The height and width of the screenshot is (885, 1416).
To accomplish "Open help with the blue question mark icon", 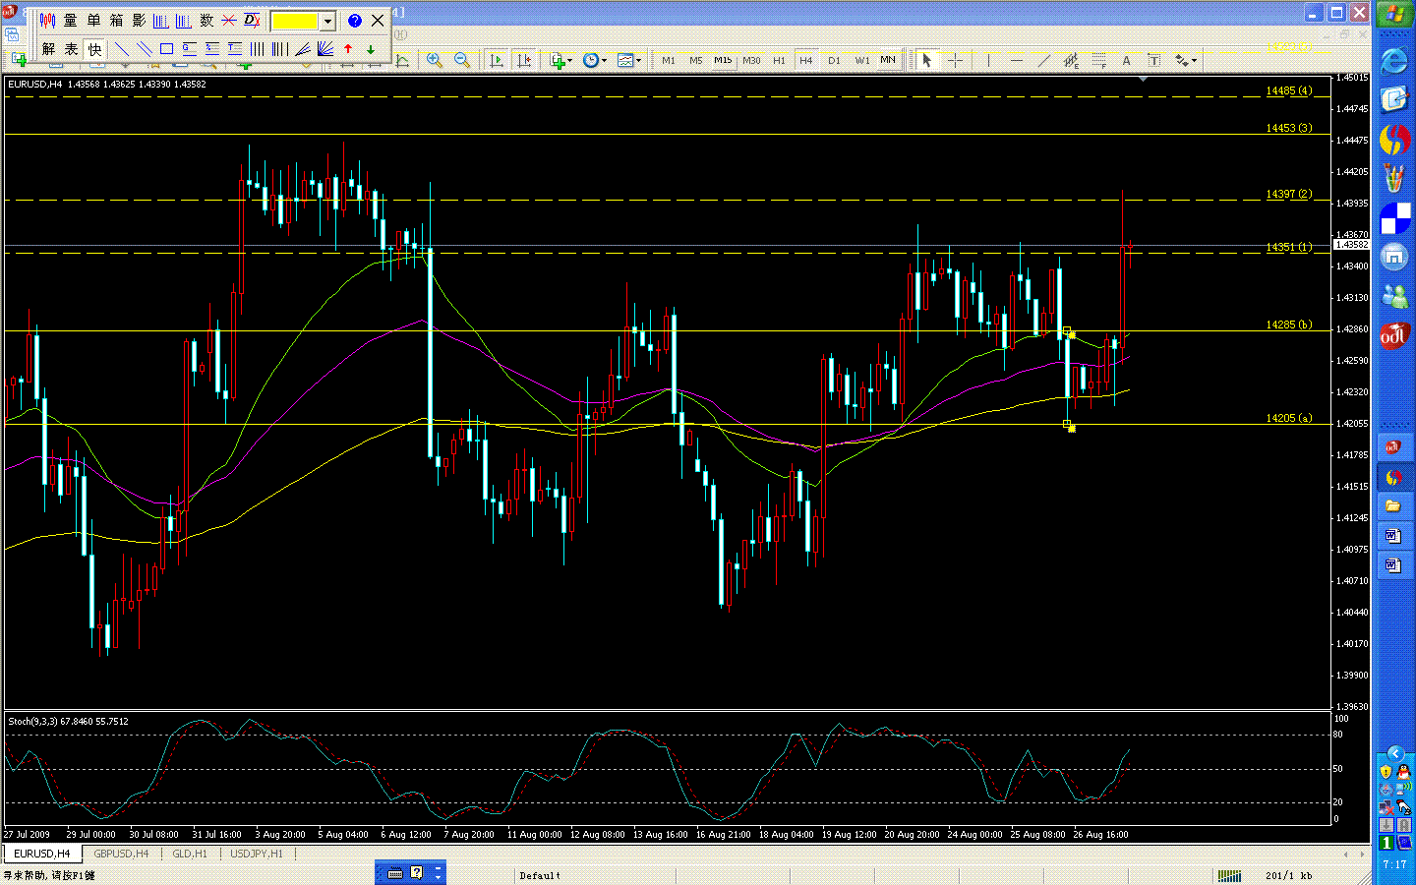I will [355, 21].
